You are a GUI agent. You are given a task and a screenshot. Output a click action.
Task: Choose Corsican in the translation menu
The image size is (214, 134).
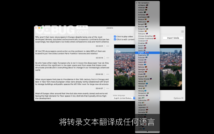tap(147, 41)
